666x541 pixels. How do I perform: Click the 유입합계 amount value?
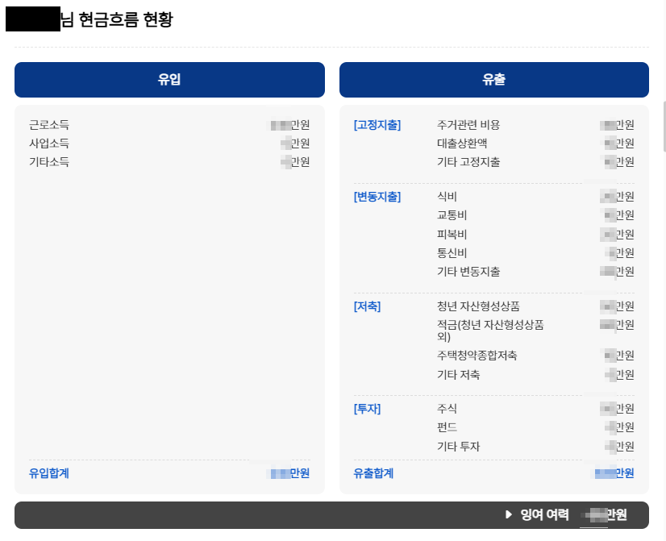click(x=290, y=473)
